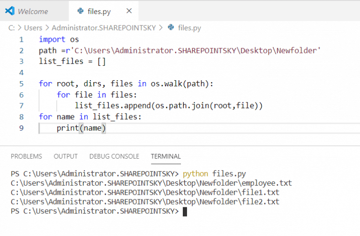Switch to the Welcome tab
This screenshot has height=236, width=360.
click(34, 11)
